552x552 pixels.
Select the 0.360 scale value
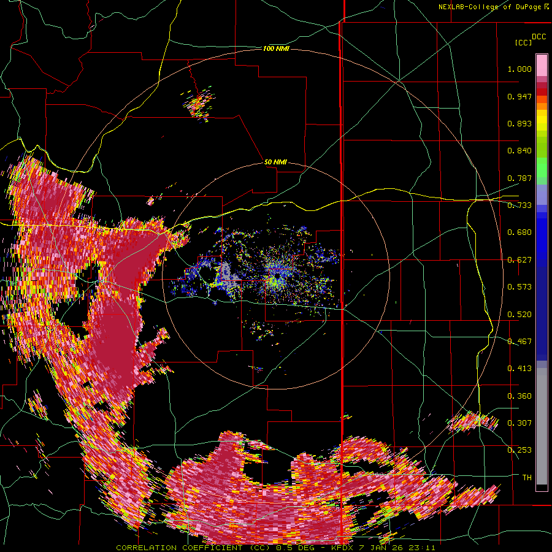tap(519, 396)
